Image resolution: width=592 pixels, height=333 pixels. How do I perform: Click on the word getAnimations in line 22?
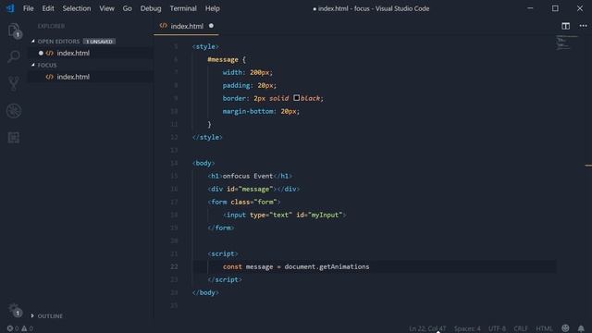(x=344, y=266)
